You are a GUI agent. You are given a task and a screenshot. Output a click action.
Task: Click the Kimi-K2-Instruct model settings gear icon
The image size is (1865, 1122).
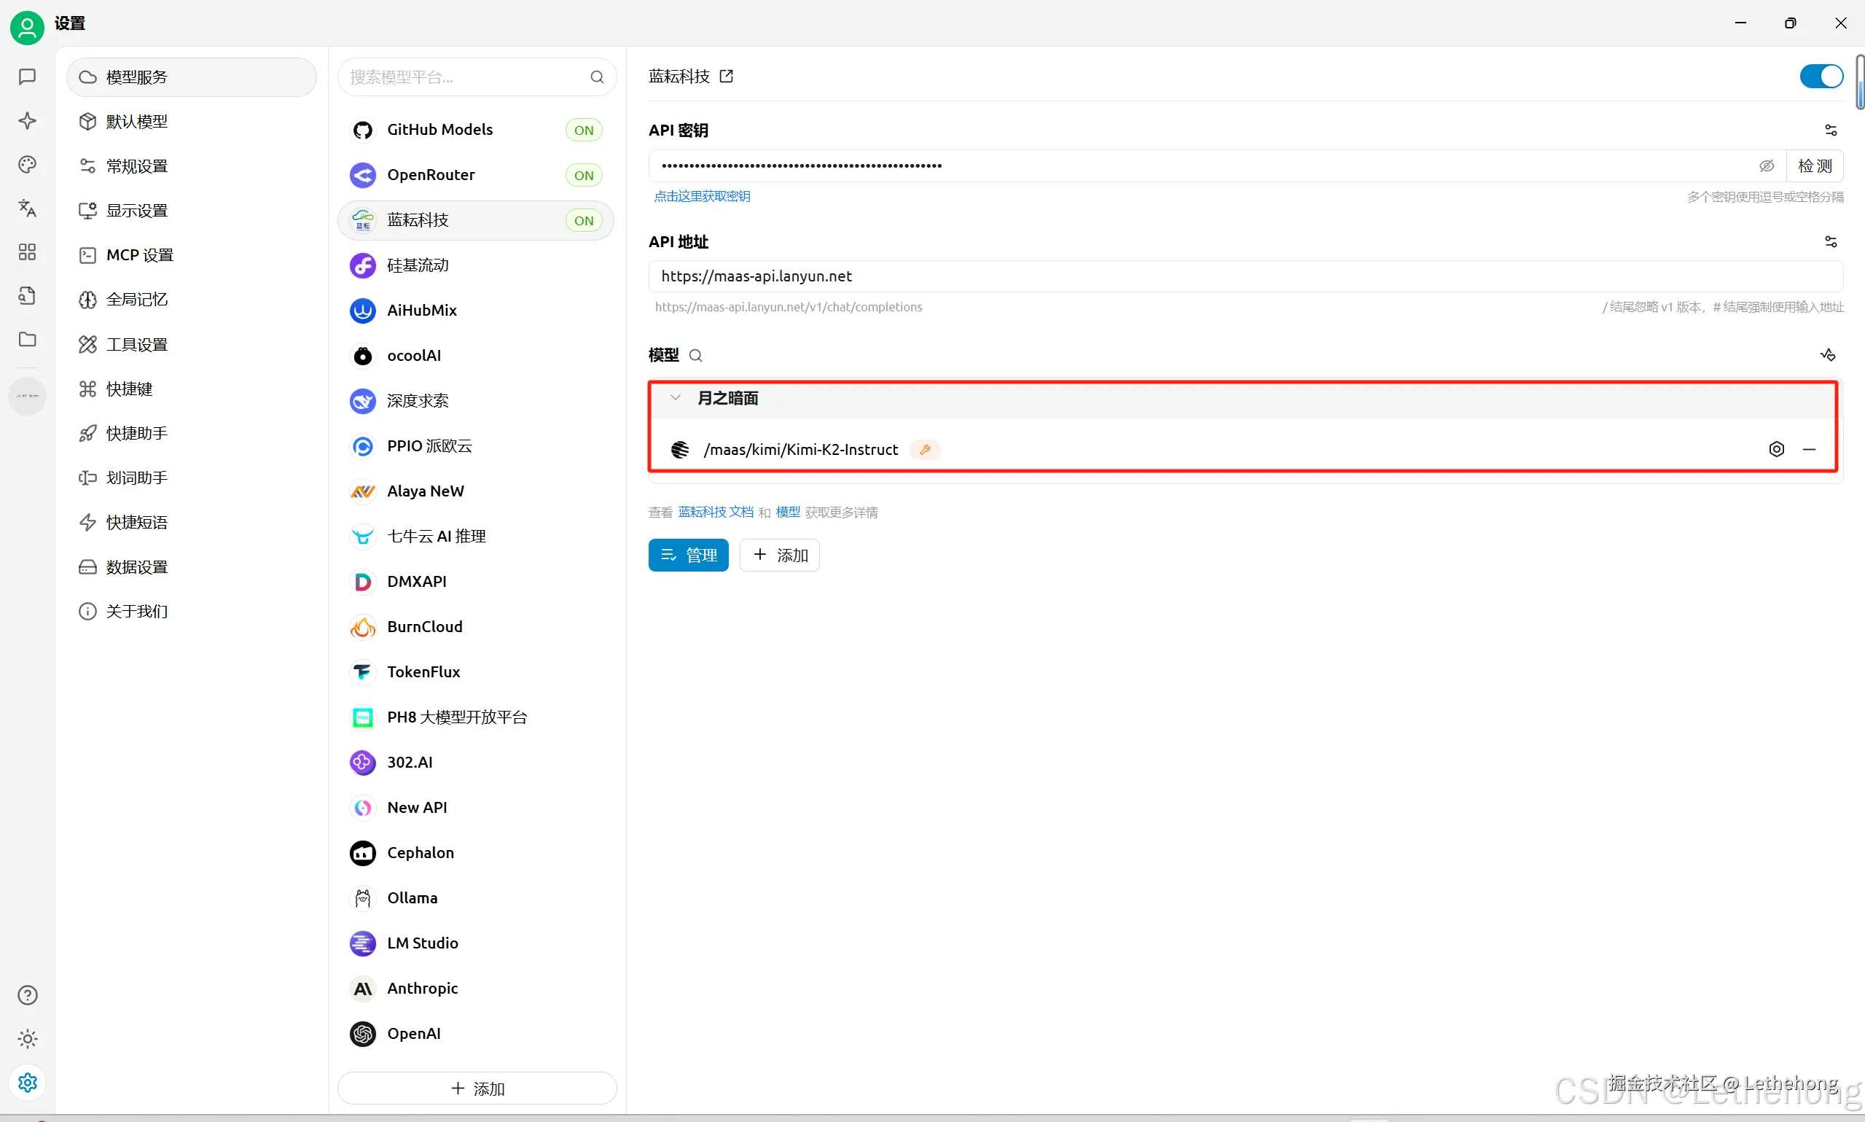(1777, 449)
